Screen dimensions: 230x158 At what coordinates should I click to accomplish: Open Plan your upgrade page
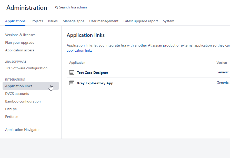20,43
